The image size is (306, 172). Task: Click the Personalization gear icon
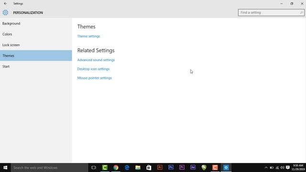coord(5,12)
